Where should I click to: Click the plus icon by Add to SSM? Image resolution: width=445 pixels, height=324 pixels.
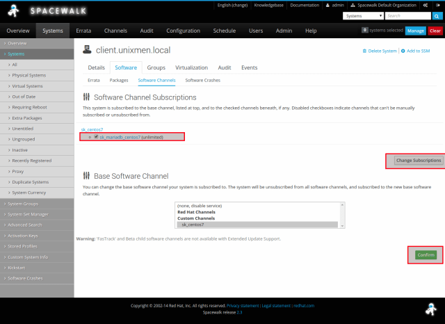coord(403,51)
